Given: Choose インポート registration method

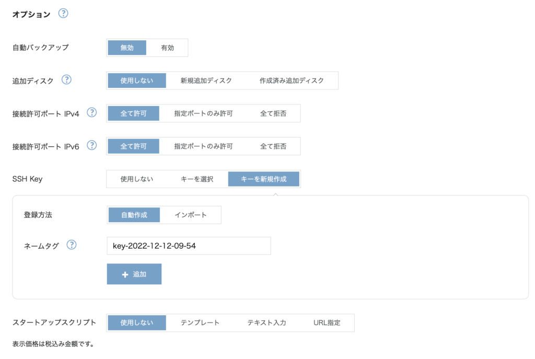Looking at the screenshot, I should click(x=190, y=215).
